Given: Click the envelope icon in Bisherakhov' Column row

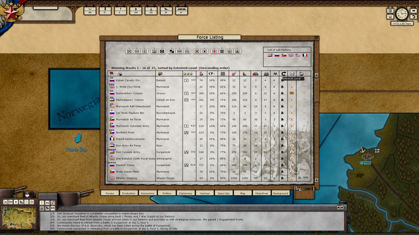Looking at the screenshot, I should [x=291, y=93].
